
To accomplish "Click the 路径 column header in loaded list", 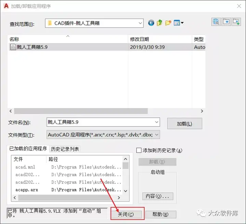I will [85, 159].
